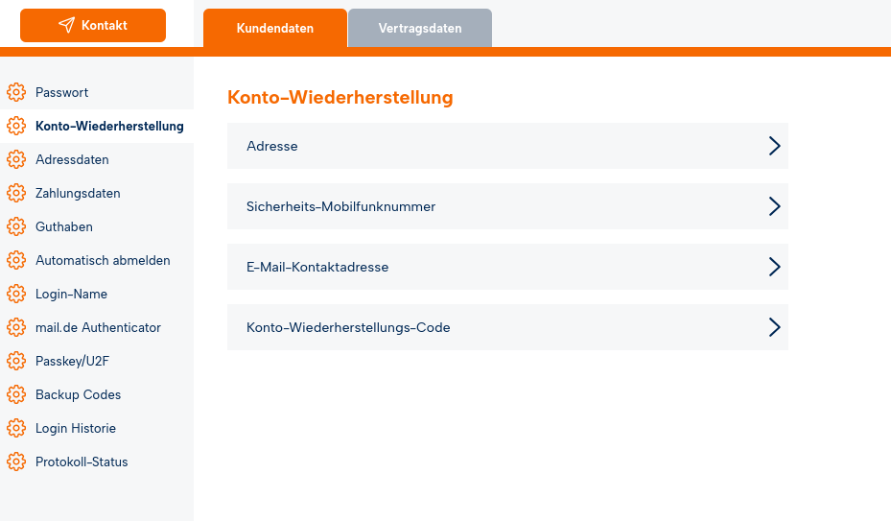The height and width of the screenshot is (521, 891).
Task: Open Automatisch abmelden settings
Action: click(x=103, y=260)
